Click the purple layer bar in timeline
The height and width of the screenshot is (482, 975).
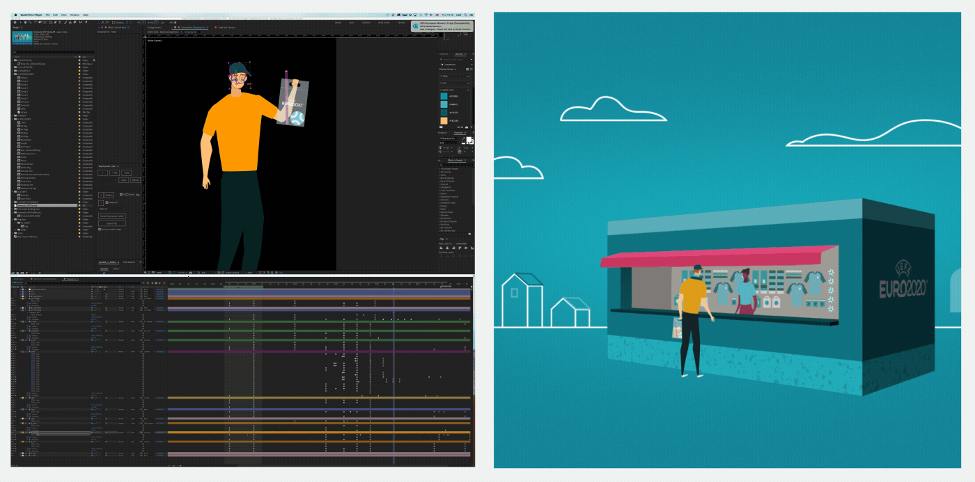pos(319,351)
